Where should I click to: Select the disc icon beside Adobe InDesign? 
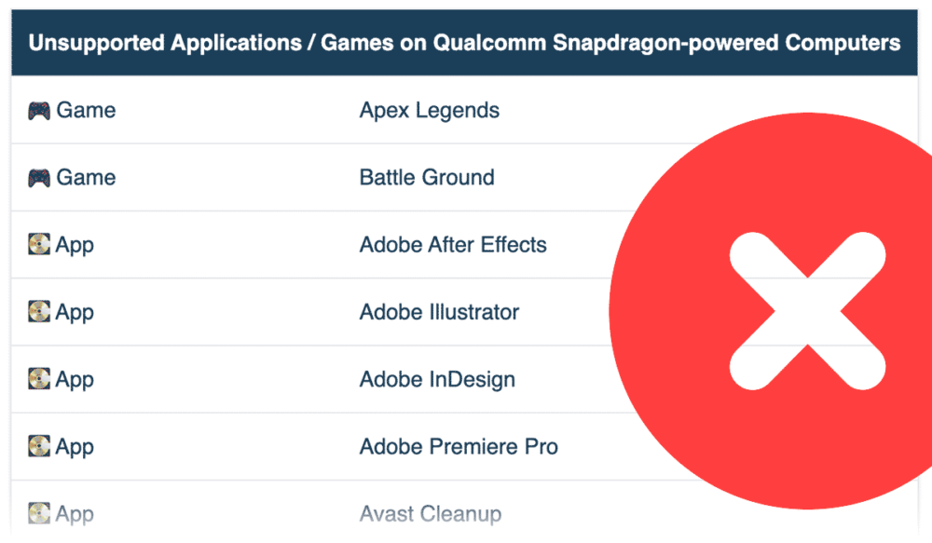pyautogui.click(x=37, y=379)
